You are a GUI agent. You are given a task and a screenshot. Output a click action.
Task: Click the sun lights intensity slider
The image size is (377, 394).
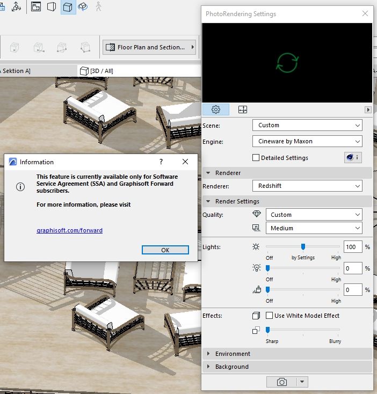[303, 246]
